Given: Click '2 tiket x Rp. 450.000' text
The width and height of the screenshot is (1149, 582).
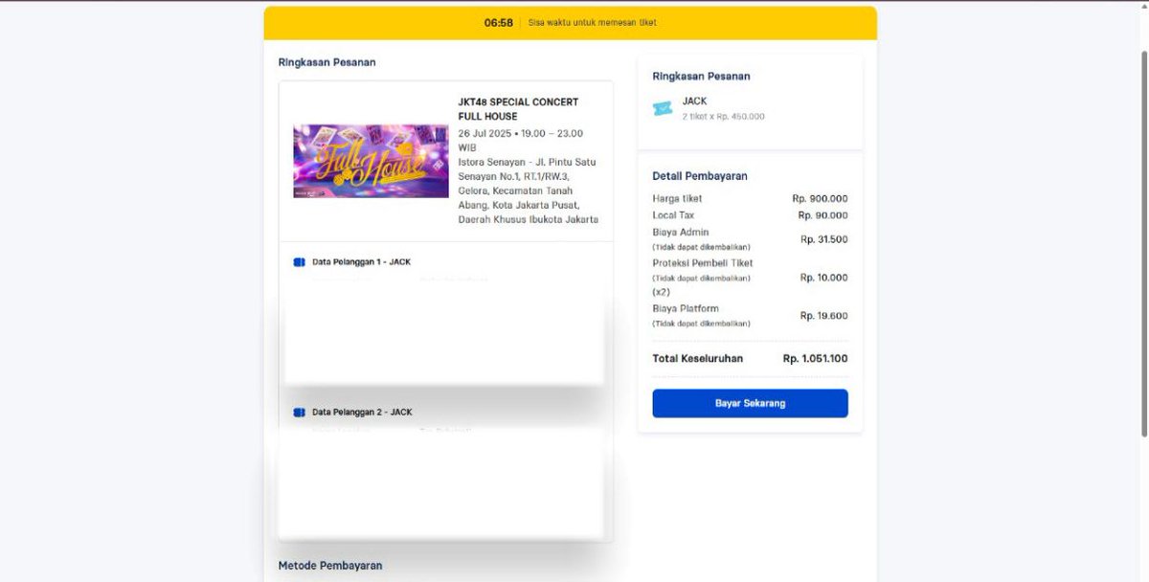Looking at the screenshot, I should pos(723,117).
